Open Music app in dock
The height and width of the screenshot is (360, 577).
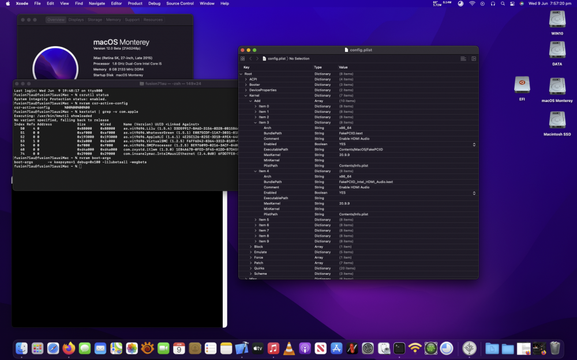pos(273,348)
